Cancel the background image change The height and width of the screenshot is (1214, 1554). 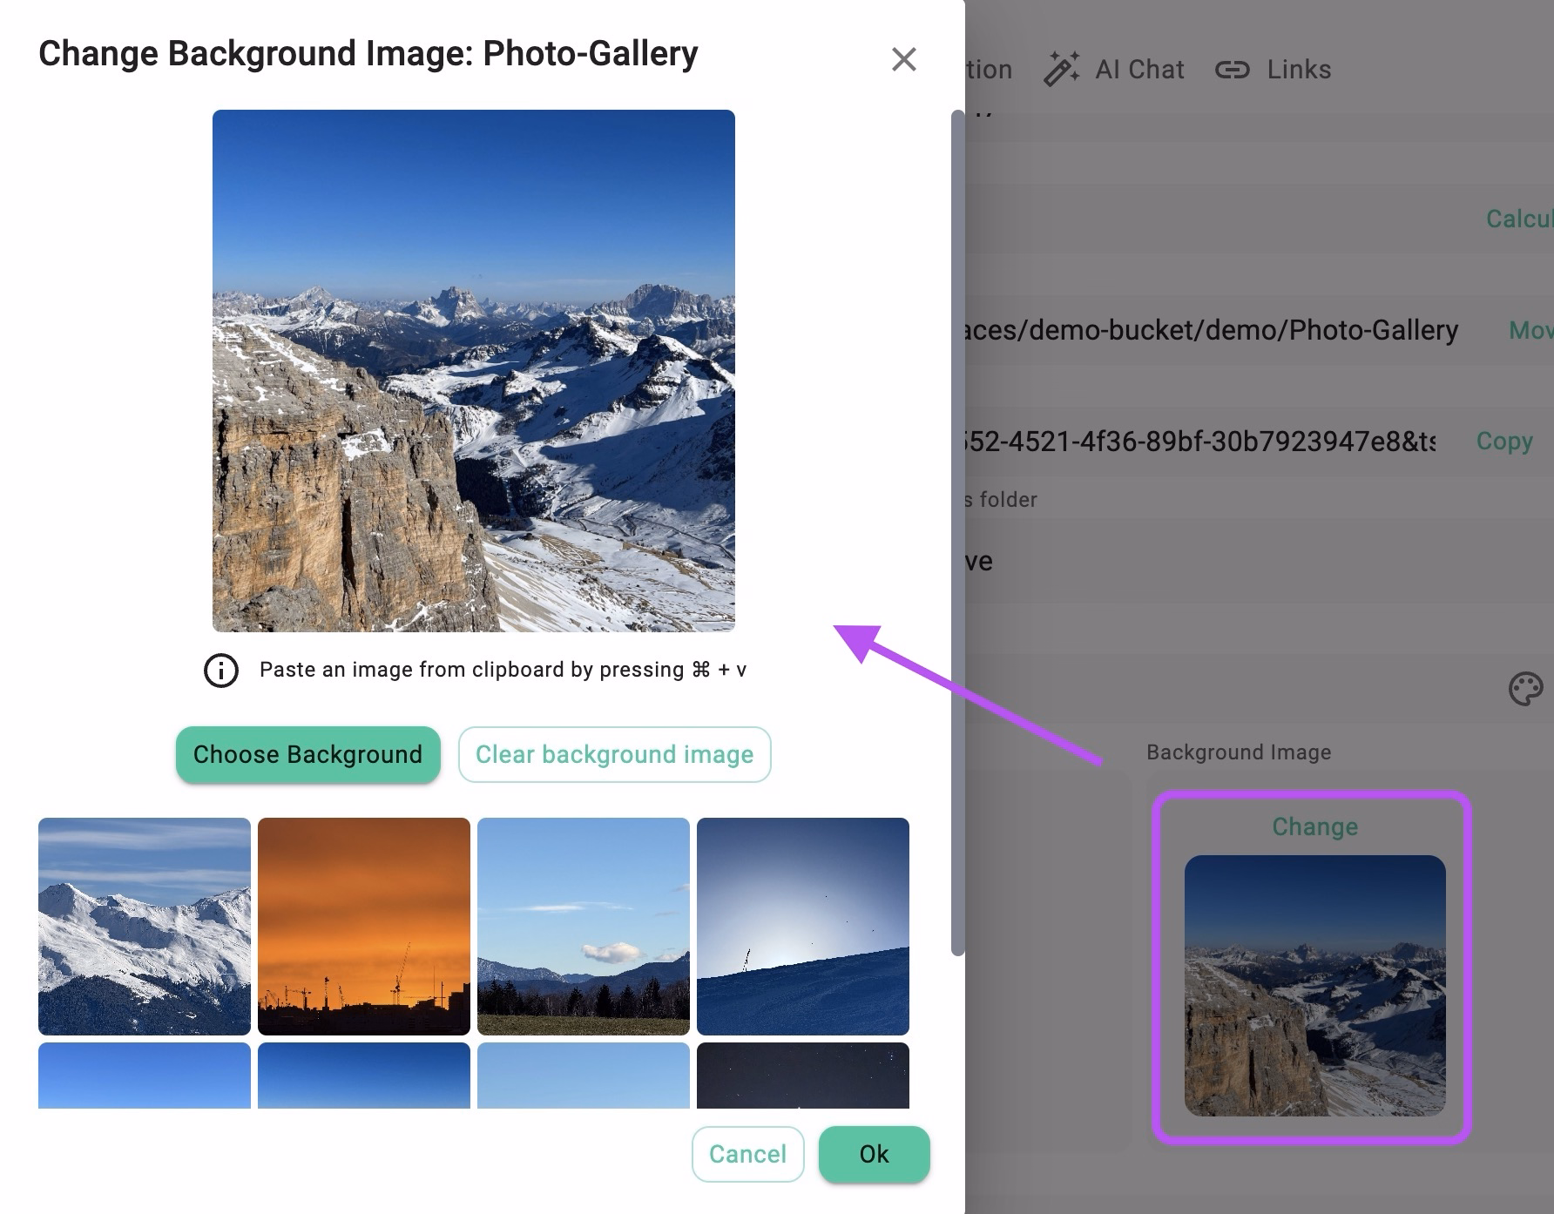coord(747,1154)
